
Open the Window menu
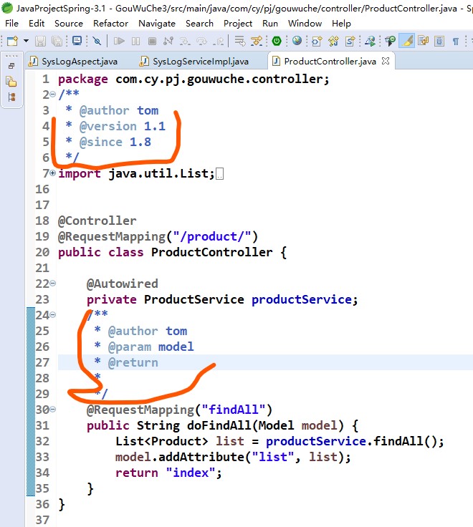click(305, 23)
